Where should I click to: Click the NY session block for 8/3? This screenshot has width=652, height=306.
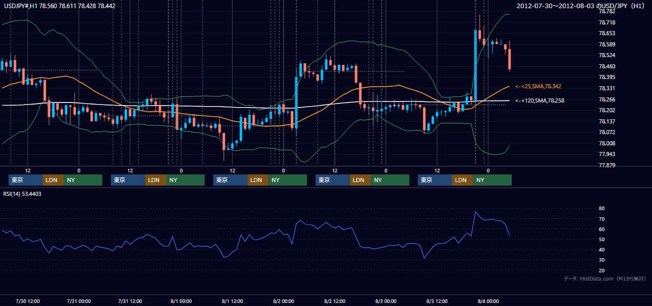point(492,180)
